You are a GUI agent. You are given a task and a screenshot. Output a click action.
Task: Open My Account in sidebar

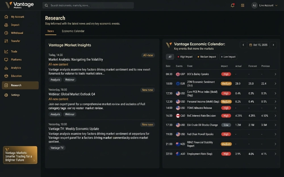point(17,17)
